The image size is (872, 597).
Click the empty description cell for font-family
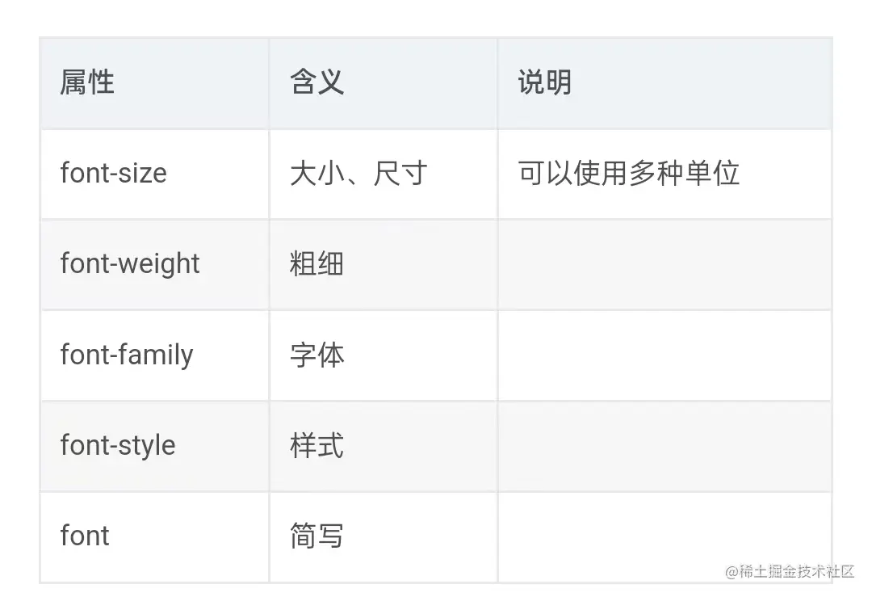click(x=664, y=355)
